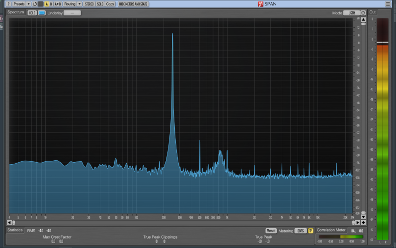The height and width of the screenshot is (248, 396).
Task: Click the 'Max Crest Factor' label
Action: click(x=57, y=237)
